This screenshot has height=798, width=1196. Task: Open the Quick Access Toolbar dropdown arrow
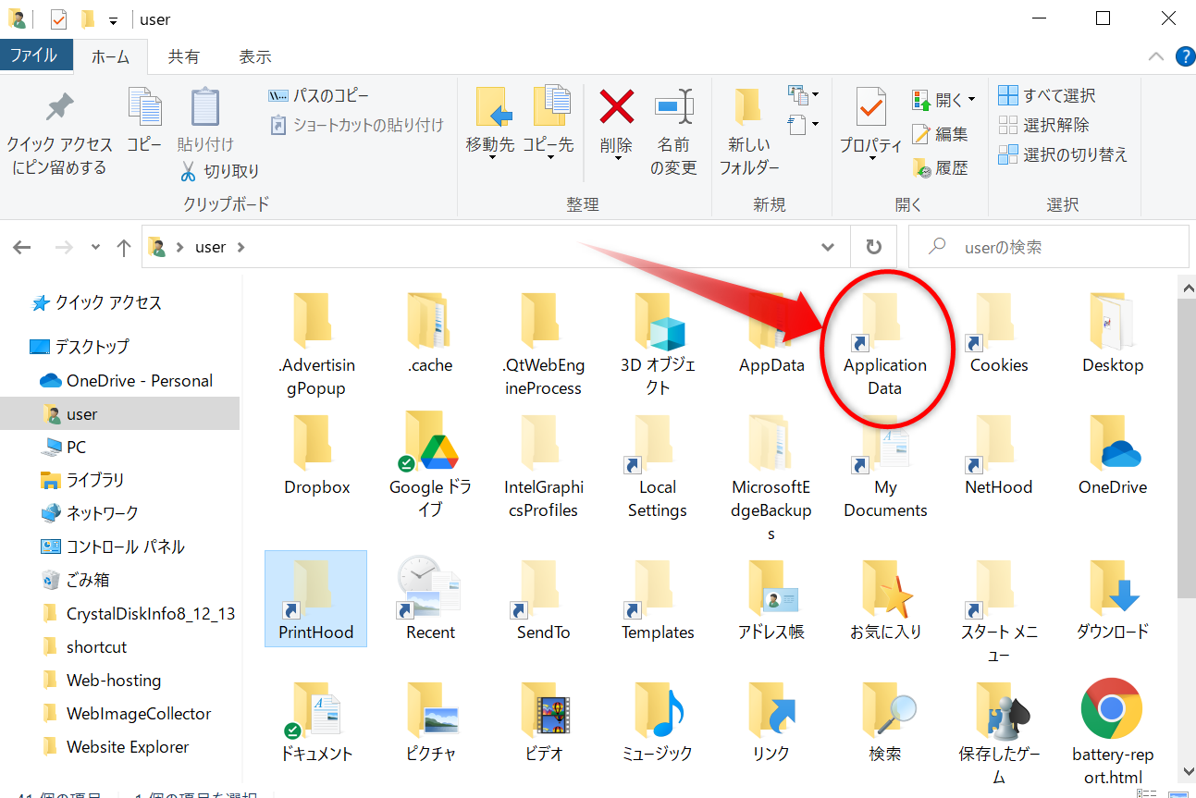(113, 19)
